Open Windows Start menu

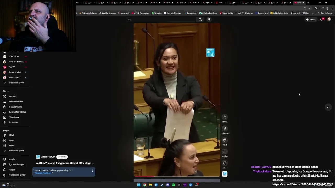pos(139,185)
